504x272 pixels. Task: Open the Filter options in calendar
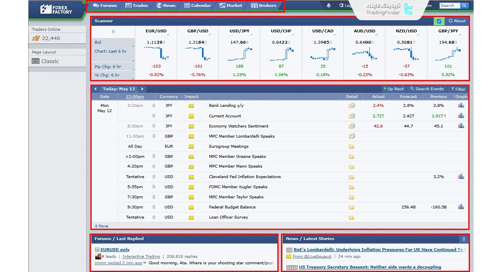(458, 89)
